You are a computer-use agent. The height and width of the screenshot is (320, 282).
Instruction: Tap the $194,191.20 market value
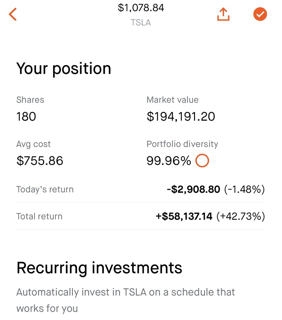click(181, 117)
